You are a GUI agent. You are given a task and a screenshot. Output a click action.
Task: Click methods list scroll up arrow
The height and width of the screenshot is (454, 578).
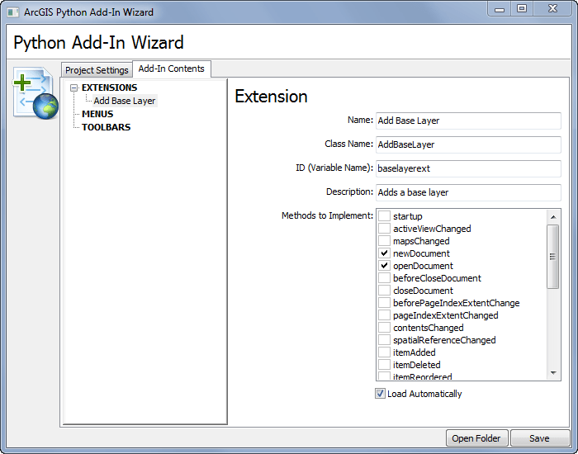coord(553,217)
